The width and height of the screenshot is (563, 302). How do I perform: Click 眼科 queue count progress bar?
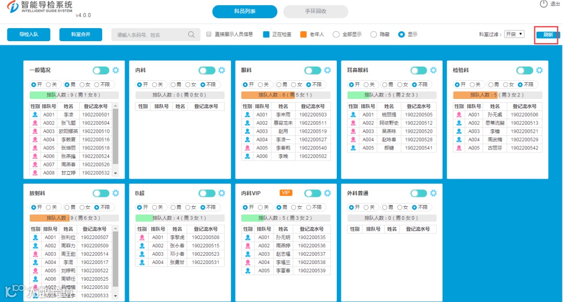point(286,95)
